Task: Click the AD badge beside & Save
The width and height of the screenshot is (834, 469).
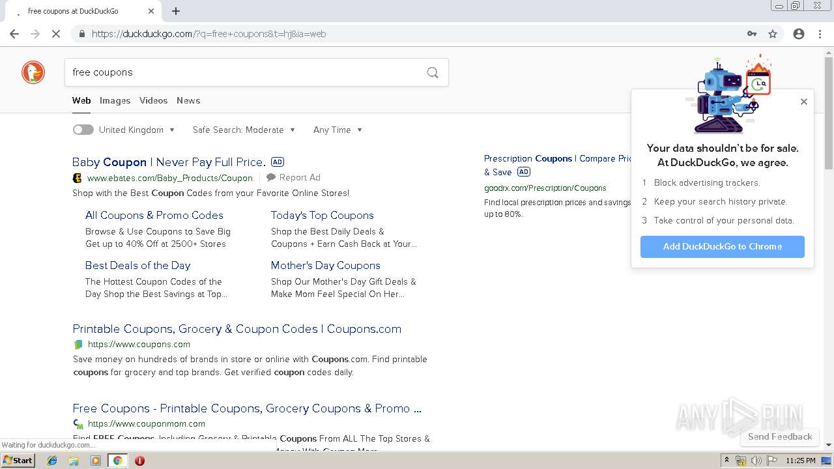Action: (x=524, y=172)
